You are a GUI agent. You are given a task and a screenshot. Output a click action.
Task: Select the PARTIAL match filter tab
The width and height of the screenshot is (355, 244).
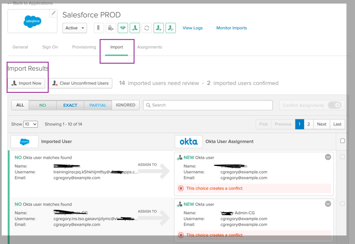pyautogui.click(x=98, y=105)
